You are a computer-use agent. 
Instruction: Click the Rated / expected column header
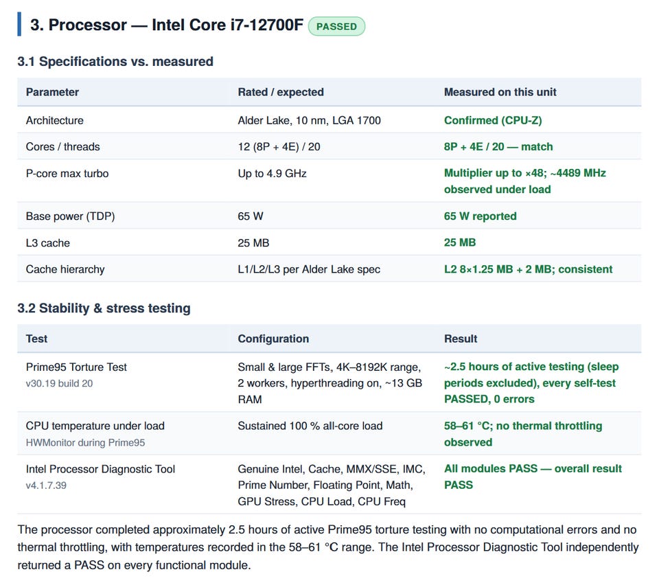pyautogui.click(x=281, y=92)
